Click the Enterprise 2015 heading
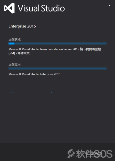115x161 pixels. point(22,26)
